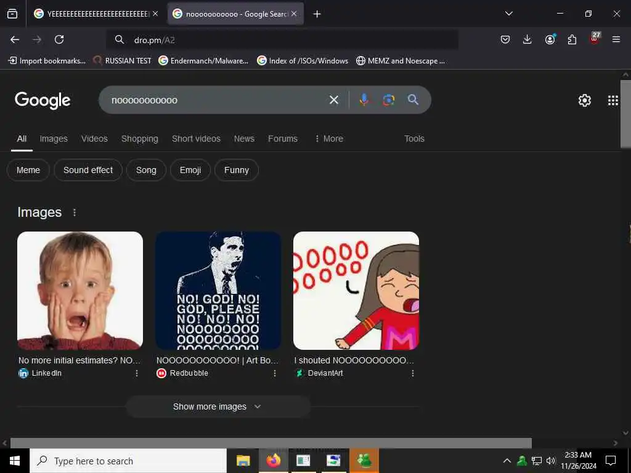
Task: Select the Images search tab
Action: click(x=54, y=139)
